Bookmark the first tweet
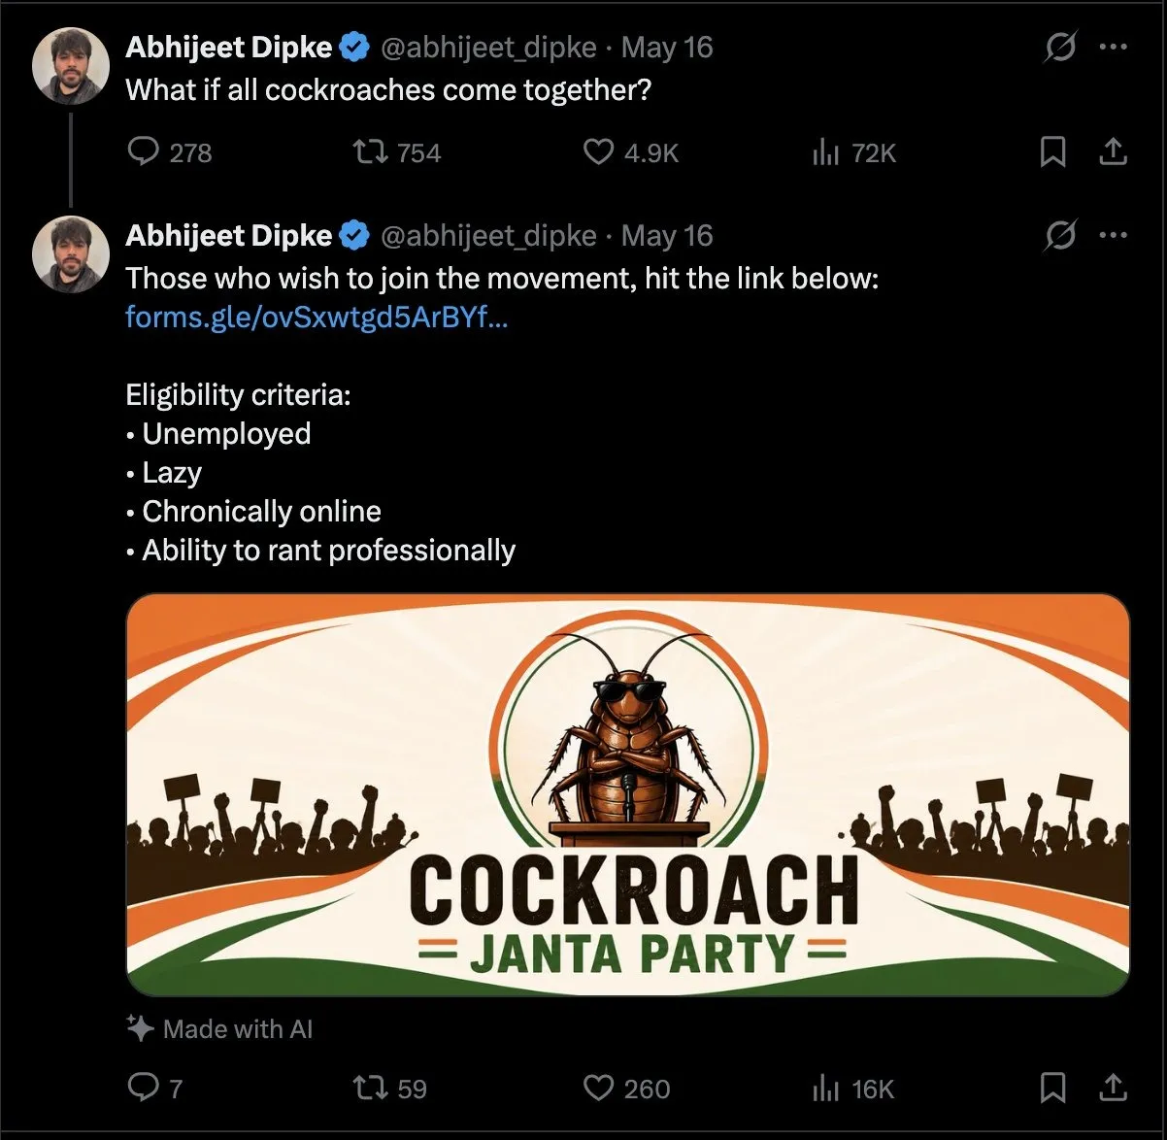The width and height of the screenshot is (1167, 1140). [1053, 152]
